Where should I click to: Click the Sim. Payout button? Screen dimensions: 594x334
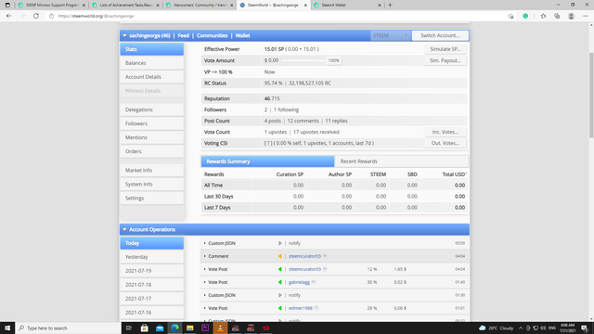coord(445,60)
